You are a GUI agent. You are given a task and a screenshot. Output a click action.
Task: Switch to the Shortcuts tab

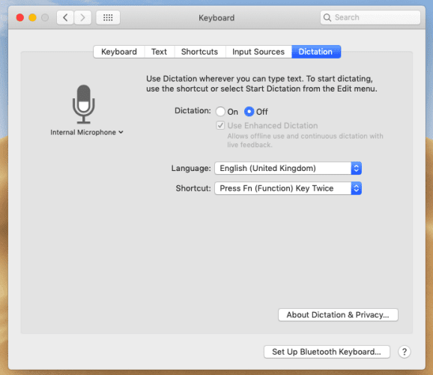click(x=200, y=52)
